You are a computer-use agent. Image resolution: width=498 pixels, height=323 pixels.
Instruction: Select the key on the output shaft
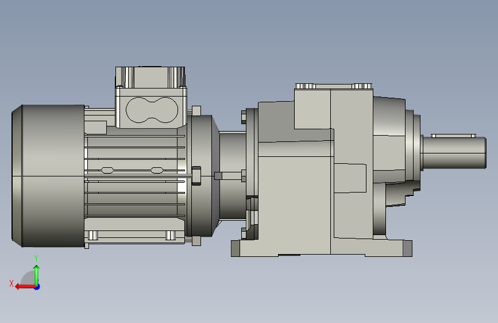(453, 136)
